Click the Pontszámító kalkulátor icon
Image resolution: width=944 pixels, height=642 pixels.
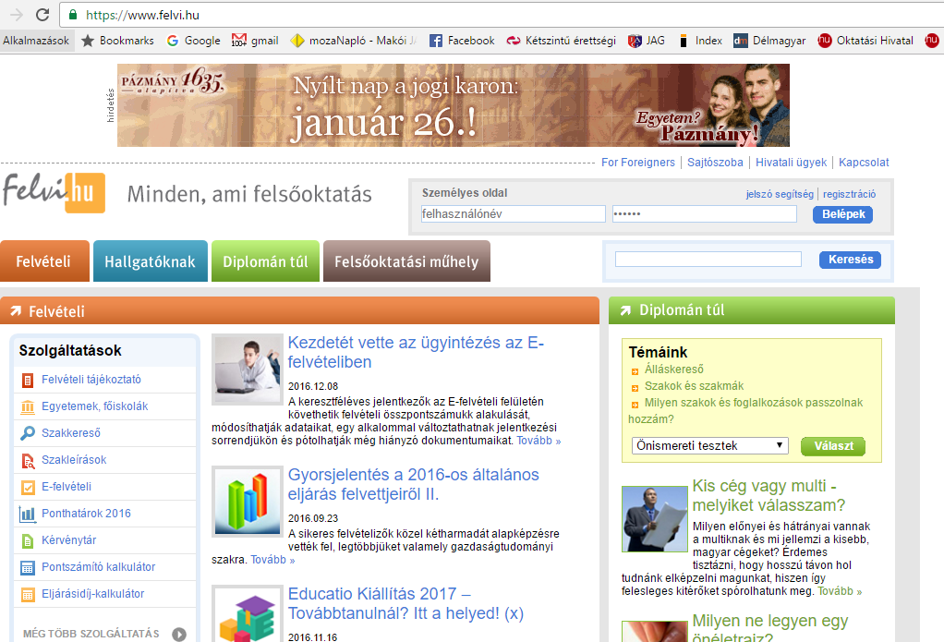click(x=28, y=567)
